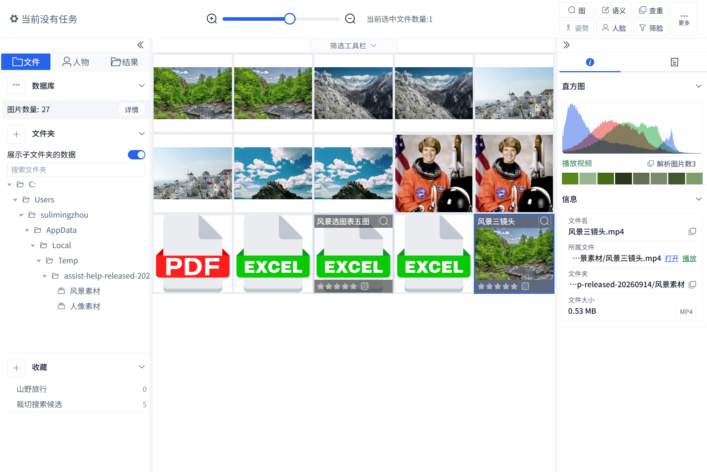Click the MP4 format badge
This screenshot has width=707, height=472.
tap(686, 311)
